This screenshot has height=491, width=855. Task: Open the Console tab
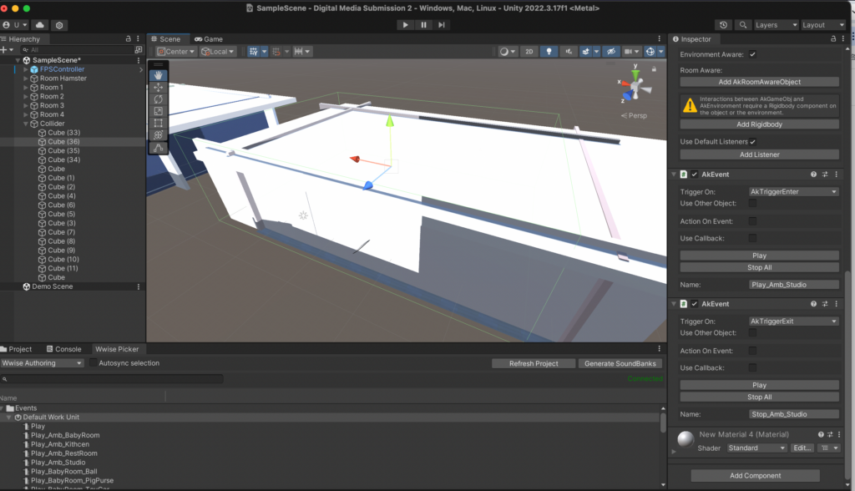pyautogui.click(x=68, y=349)
